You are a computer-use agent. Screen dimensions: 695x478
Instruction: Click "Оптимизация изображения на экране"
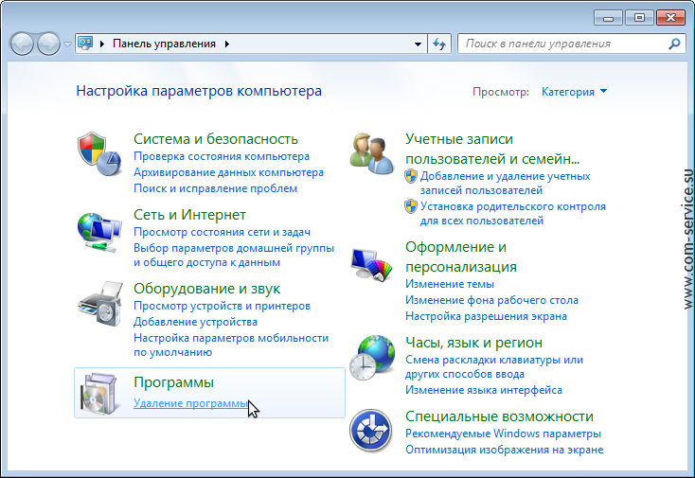tap(505, 450)
